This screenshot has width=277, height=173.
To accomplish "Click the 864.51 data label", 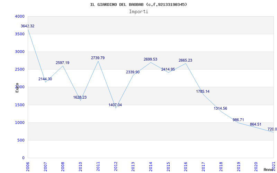I will [x=256, y=124].
